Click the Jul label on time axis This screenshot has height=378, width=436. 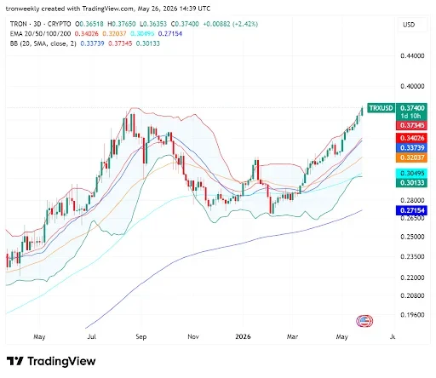pyautogui.click(x=91, y=337)
